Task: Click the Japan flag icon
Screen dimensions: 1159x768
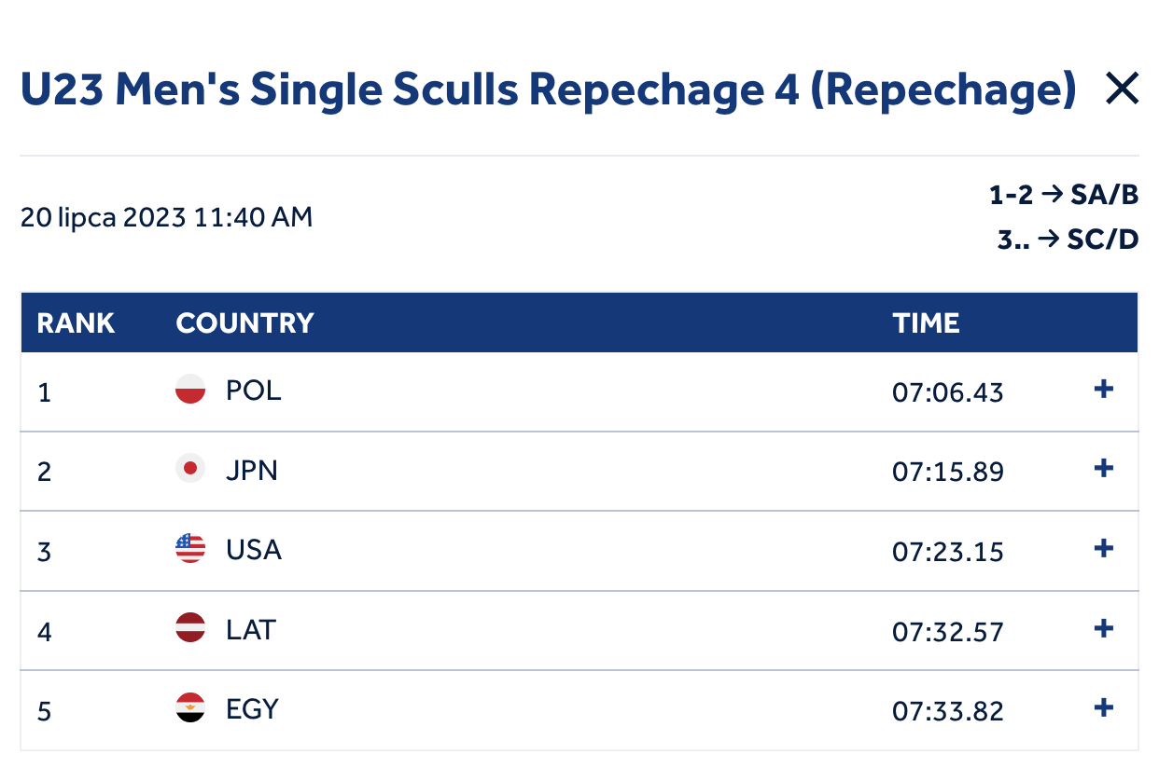Action: pos(190,469)
